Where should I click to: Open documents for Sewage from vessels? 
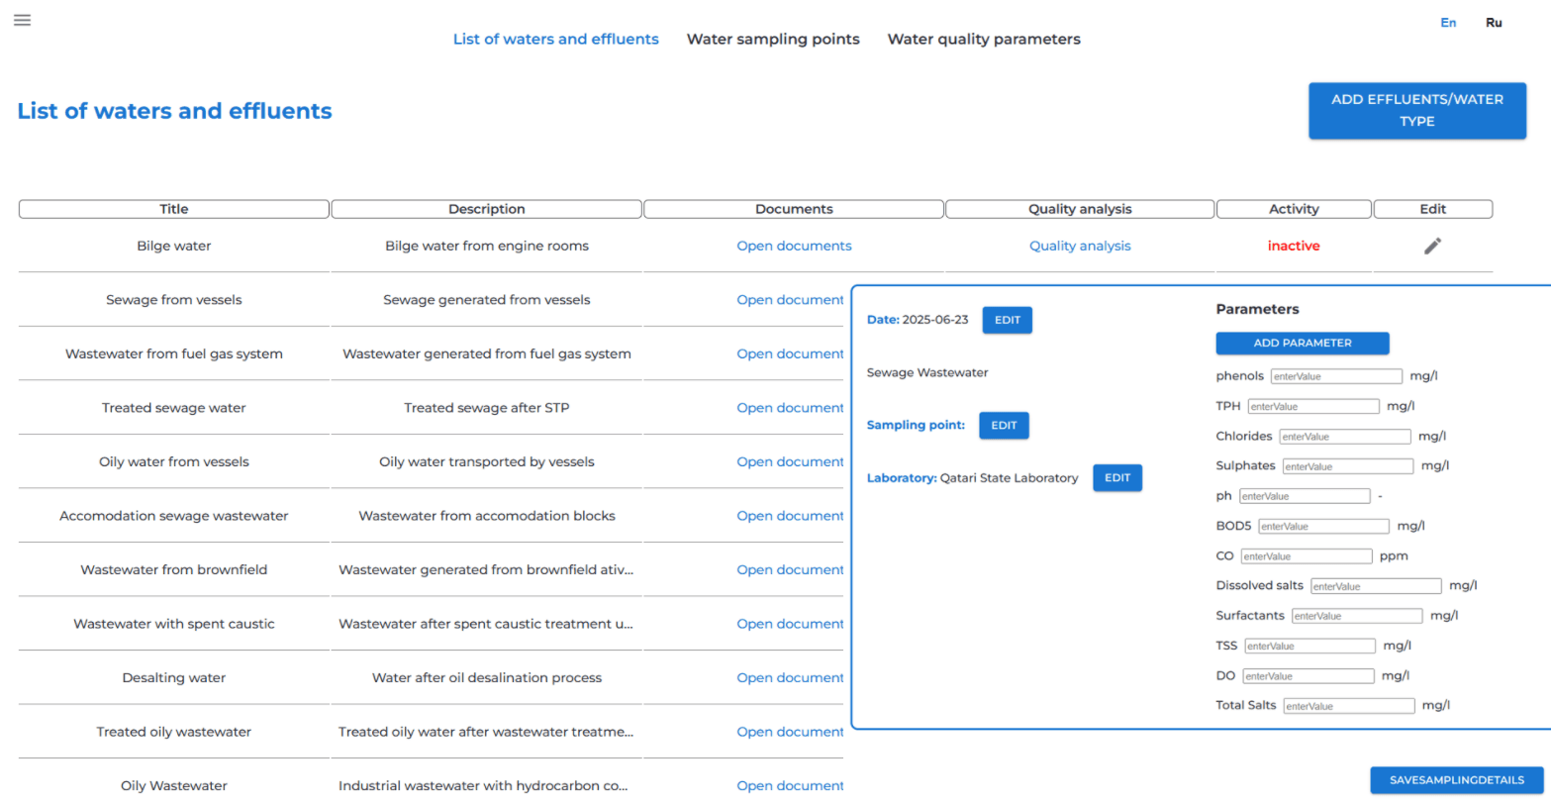(x=790, y=300)
